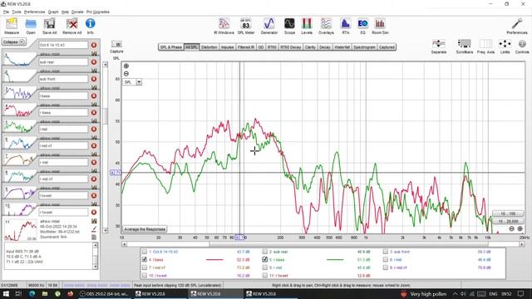Image resolution: width=532 pixels, height=299 pixels.
Task: Open the EQ window
Action: point(362,26)
